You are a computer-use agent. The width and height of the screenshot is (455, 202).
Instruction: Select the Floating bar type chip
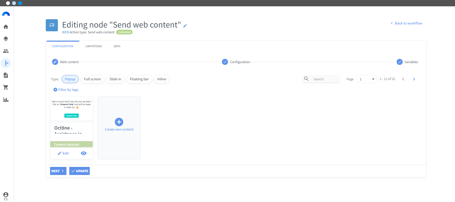pyautogui.click(x=139, y=79)
